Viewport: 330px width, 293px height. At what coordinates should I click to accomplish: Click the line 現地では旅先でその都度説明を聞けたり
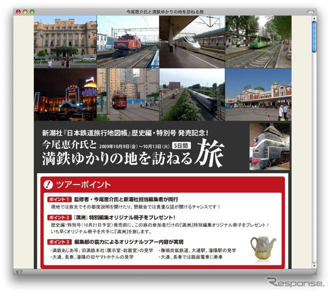pyautogui.click(x=136, y=207)
